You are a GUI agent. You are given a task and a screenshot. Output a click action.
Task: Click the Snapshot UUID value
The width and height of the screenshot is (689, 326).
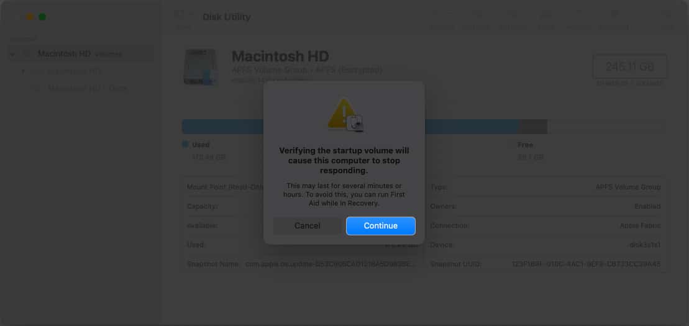pyautogui.click(x=586, y=264)
